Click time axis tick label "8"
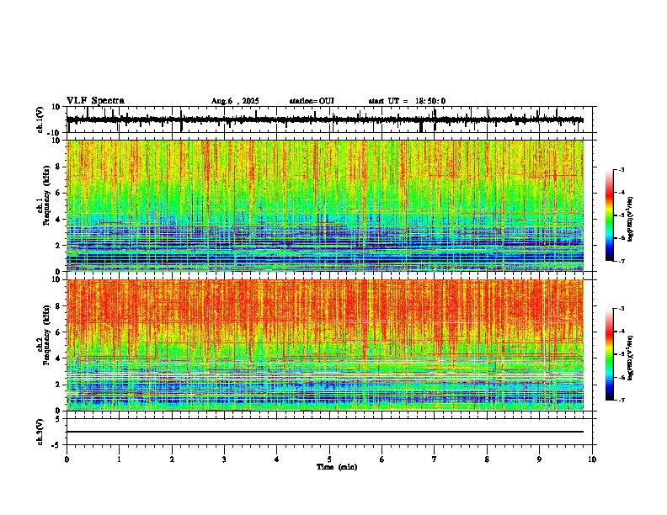Viewport: 667px width, 515px height. tap(487, 459)
